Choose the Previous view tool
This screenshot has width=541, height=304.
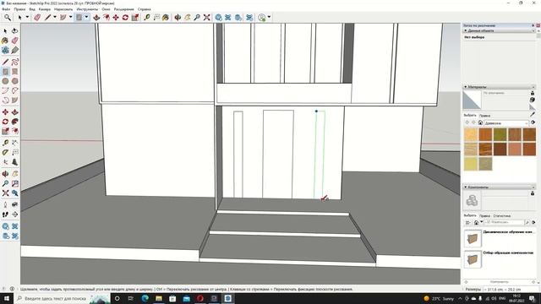tap(15, 193)
